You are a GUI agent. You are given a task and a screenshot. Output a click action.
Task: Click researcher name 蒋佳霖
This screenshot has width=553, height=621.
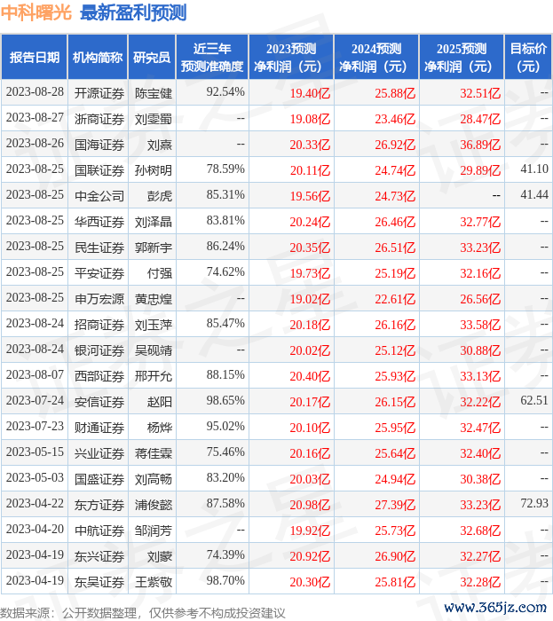pos(154,454)
